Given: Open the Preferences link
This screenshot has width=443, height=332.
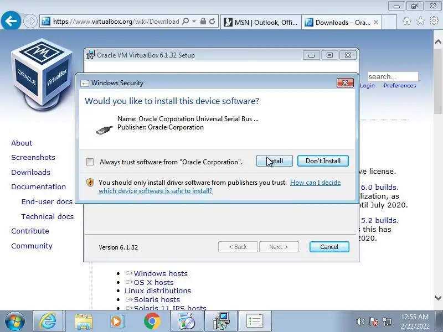Looking at the screenshot, I should [x=400, y=86].
